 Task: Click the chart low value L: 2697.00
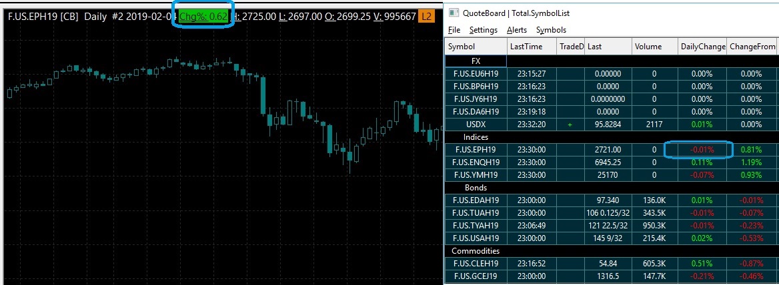(300, 17)
